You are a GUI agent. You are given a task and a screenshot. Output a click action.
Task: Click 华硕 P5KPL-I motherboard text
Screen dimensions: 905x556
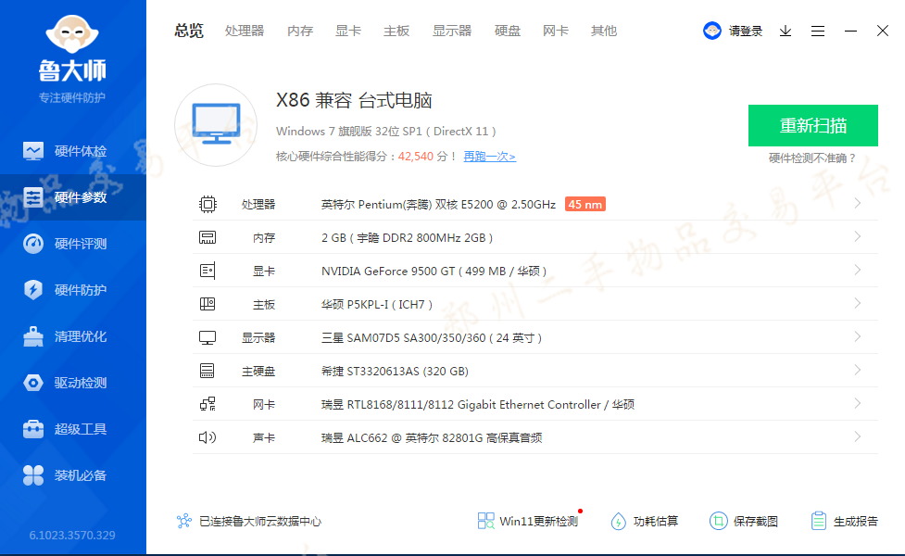pos(377,304)
